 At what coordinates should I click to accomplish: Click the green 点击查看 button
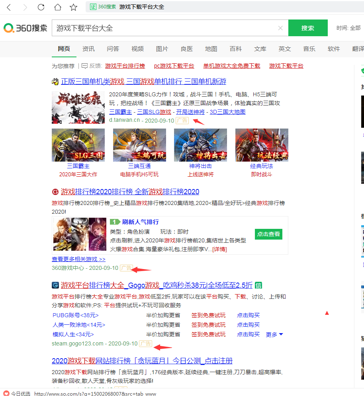click(268, 234)
